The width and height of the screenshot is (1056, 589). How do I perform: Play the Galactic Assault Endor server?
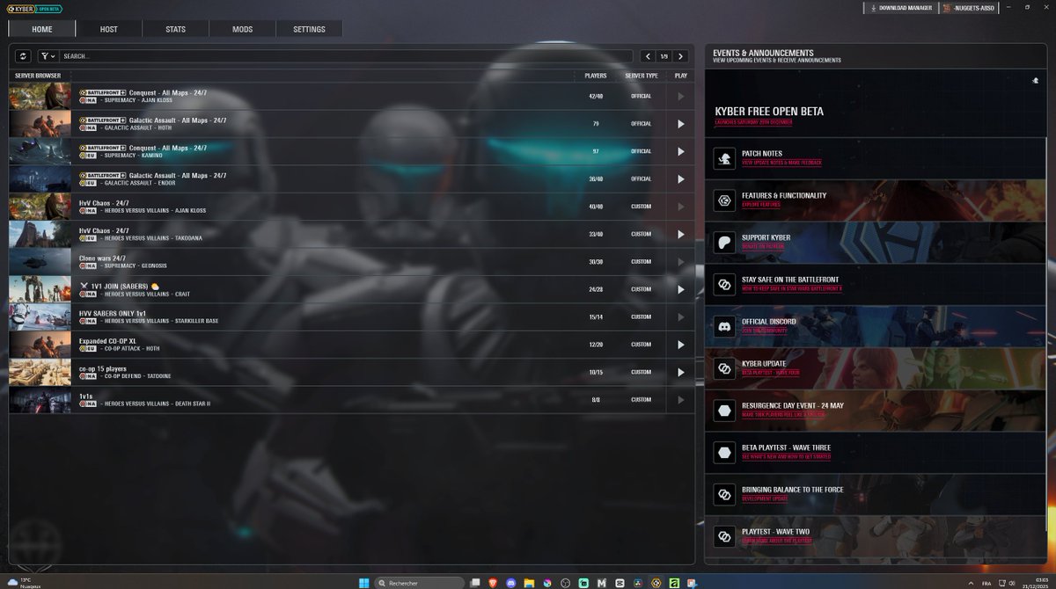(680, 178)
